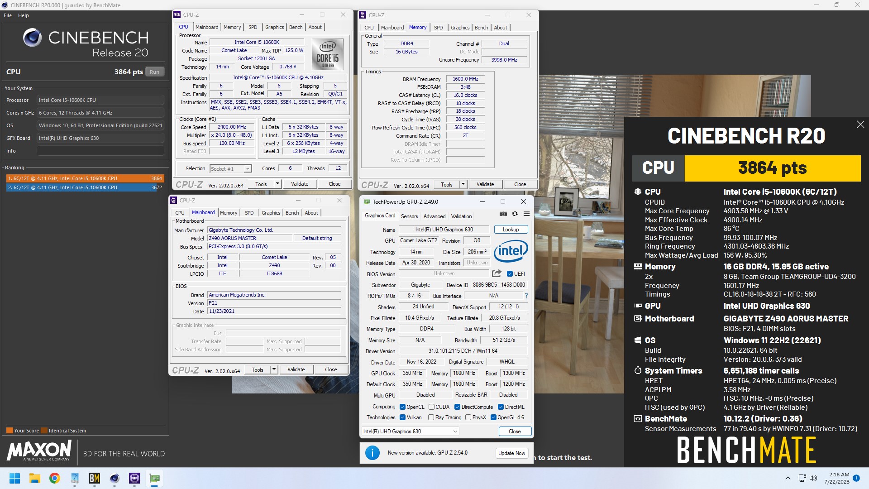Expand Tools dropdown arrow in CPU-Z CPU window
869x489 pixels.
(x=277, y=184)
